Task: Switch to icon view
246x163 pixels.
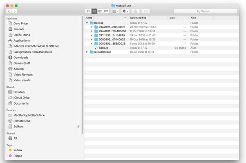Action: pyautogui.click(x=88, y=11)
